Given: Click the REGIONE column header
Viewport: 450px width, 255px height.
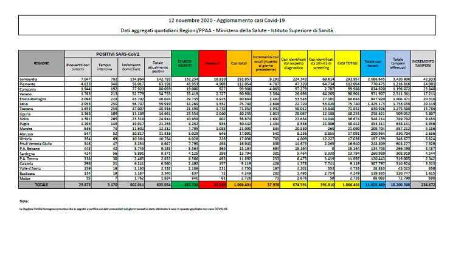Looking at the screenshot, I should click(42, 62).
